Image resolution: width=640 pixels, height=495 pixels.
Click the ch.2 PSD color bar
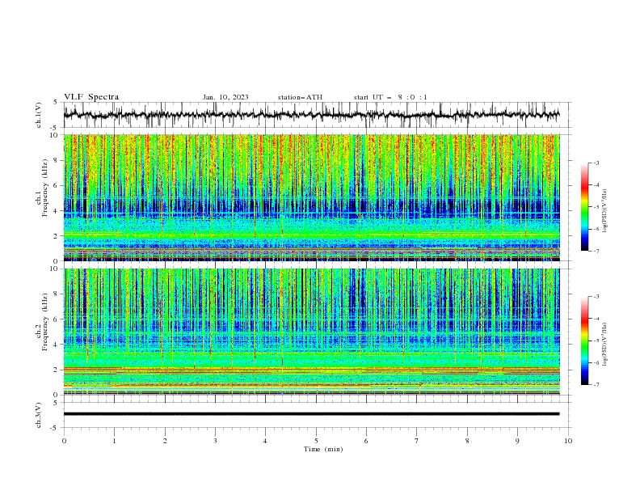click(584, 341)
